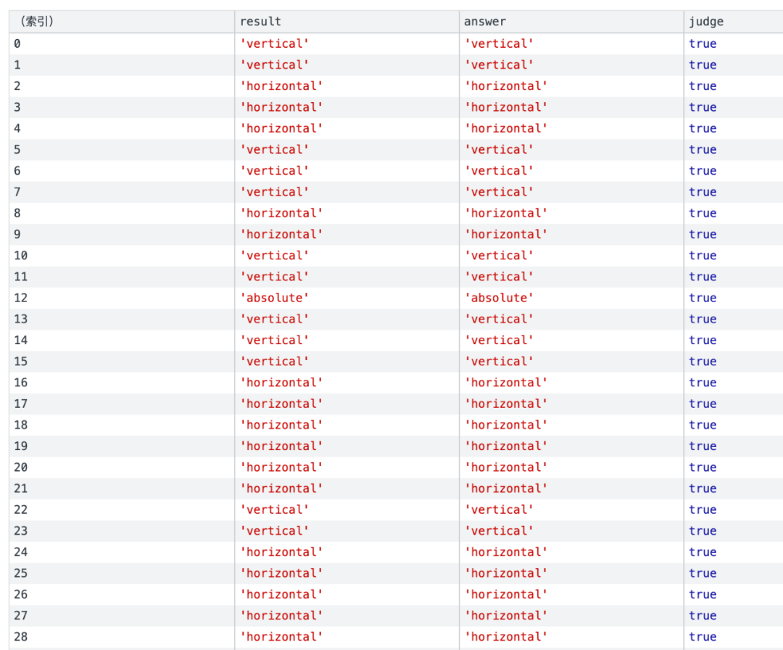Select 'vertical' answer in row 23
The width and height of the screenshot is (783, 650).
point(499,531)
